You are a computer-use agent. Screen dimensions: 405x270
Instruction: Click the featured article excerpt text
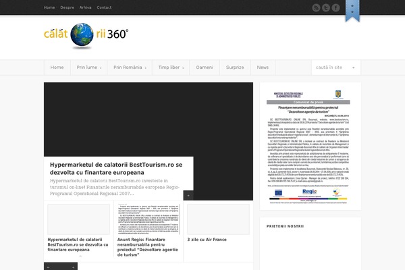(x=115, y=187)
